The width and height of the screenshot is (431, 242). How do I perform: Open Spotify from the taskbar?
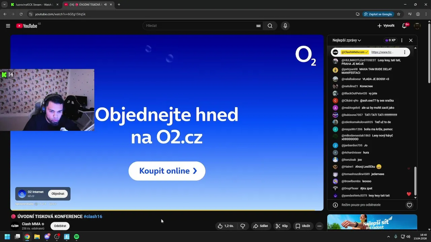[76, 237]
